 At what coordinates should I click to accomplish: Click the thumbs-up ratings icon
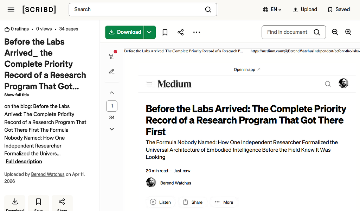pyautogui.click(x=7, y=29)
